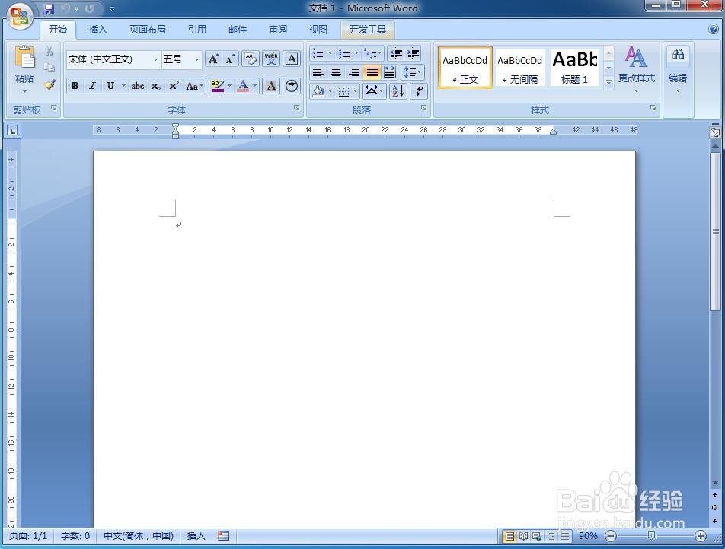Open the Customize Quick Access Toolbar dropdown
Viewport: 725px width, 549px height.
pos(112,9)
